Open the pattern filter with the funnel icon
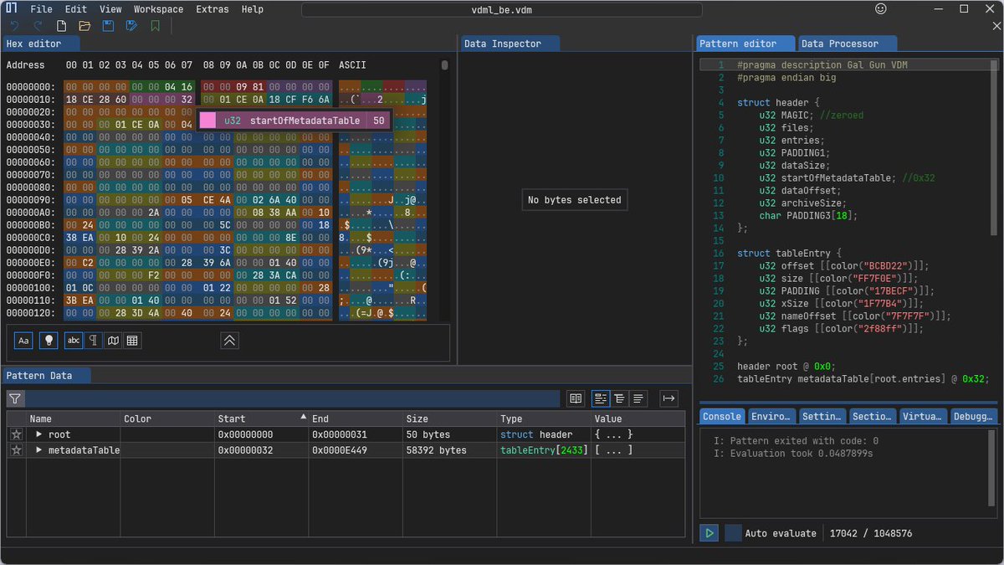 click(14, 398)
